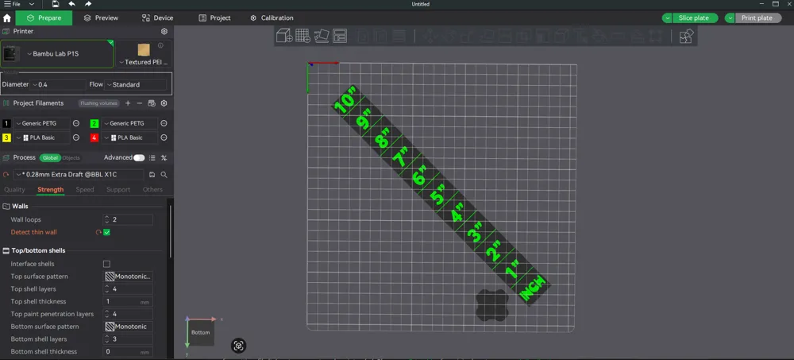This screenshot has height=360, width=794.
Task: Click the Home icon
Action: [7, 18]
